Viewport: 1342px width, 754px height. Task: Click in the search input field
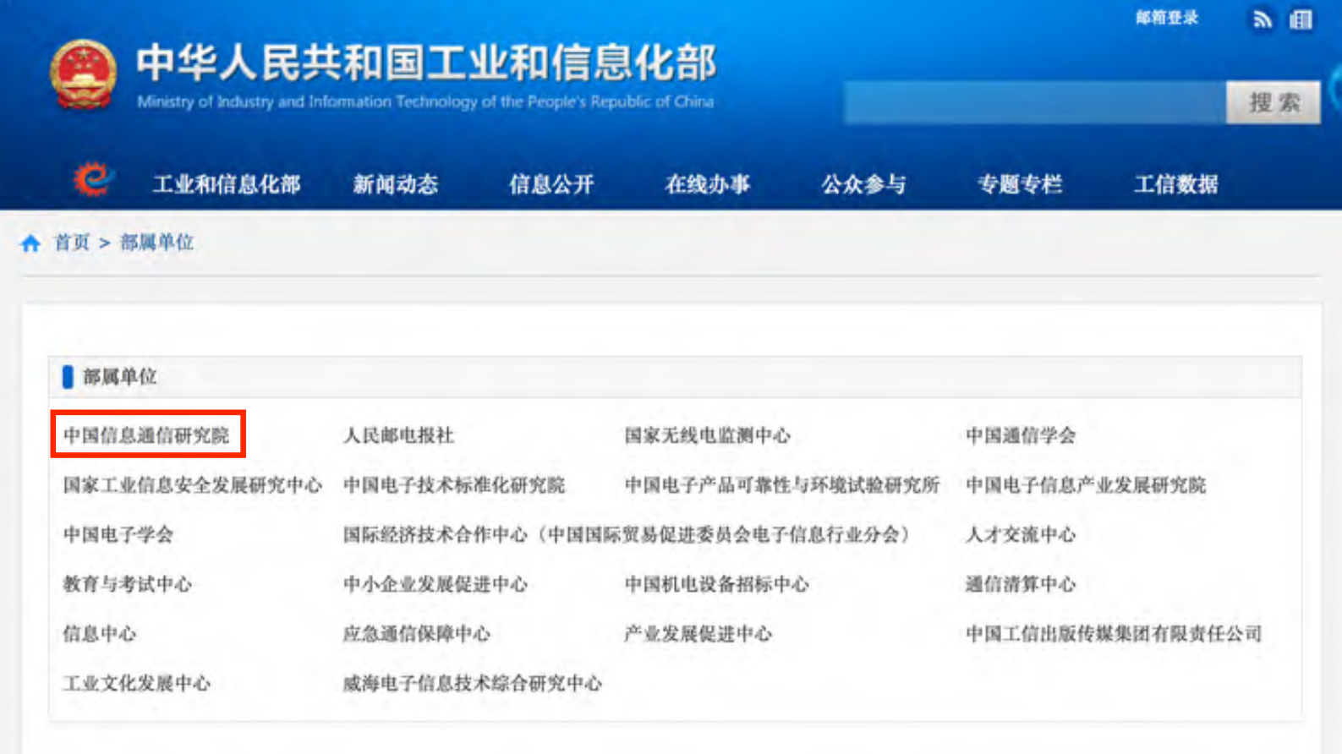[x=1035, y=103]
